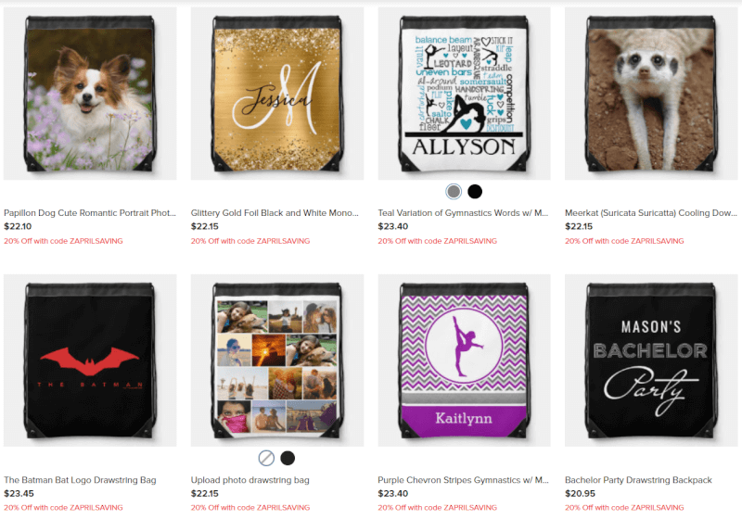Choose the black swatch under the photo collage bag
The height and width of the screenshot is (519, 742).
(288, 458)
